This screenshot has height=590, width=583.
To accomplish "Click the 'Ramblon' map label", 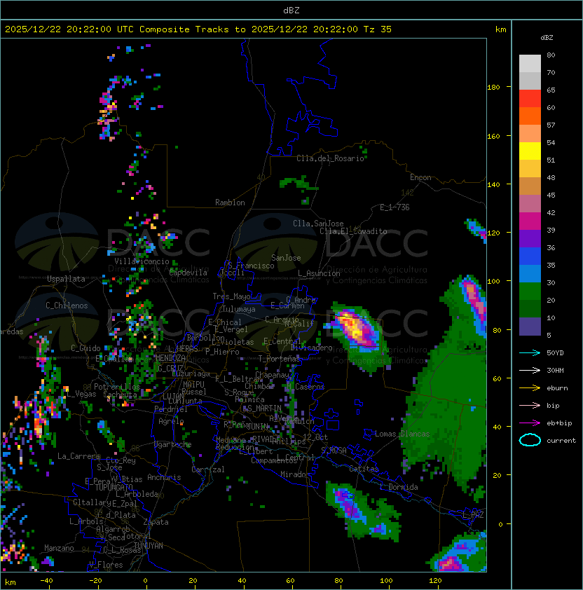I will coord(230,203).
